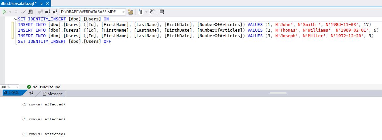Click the first '(1 row(s) affected)' message
The height and width of the screenshot is (140, 382).
tap(44, 104)
